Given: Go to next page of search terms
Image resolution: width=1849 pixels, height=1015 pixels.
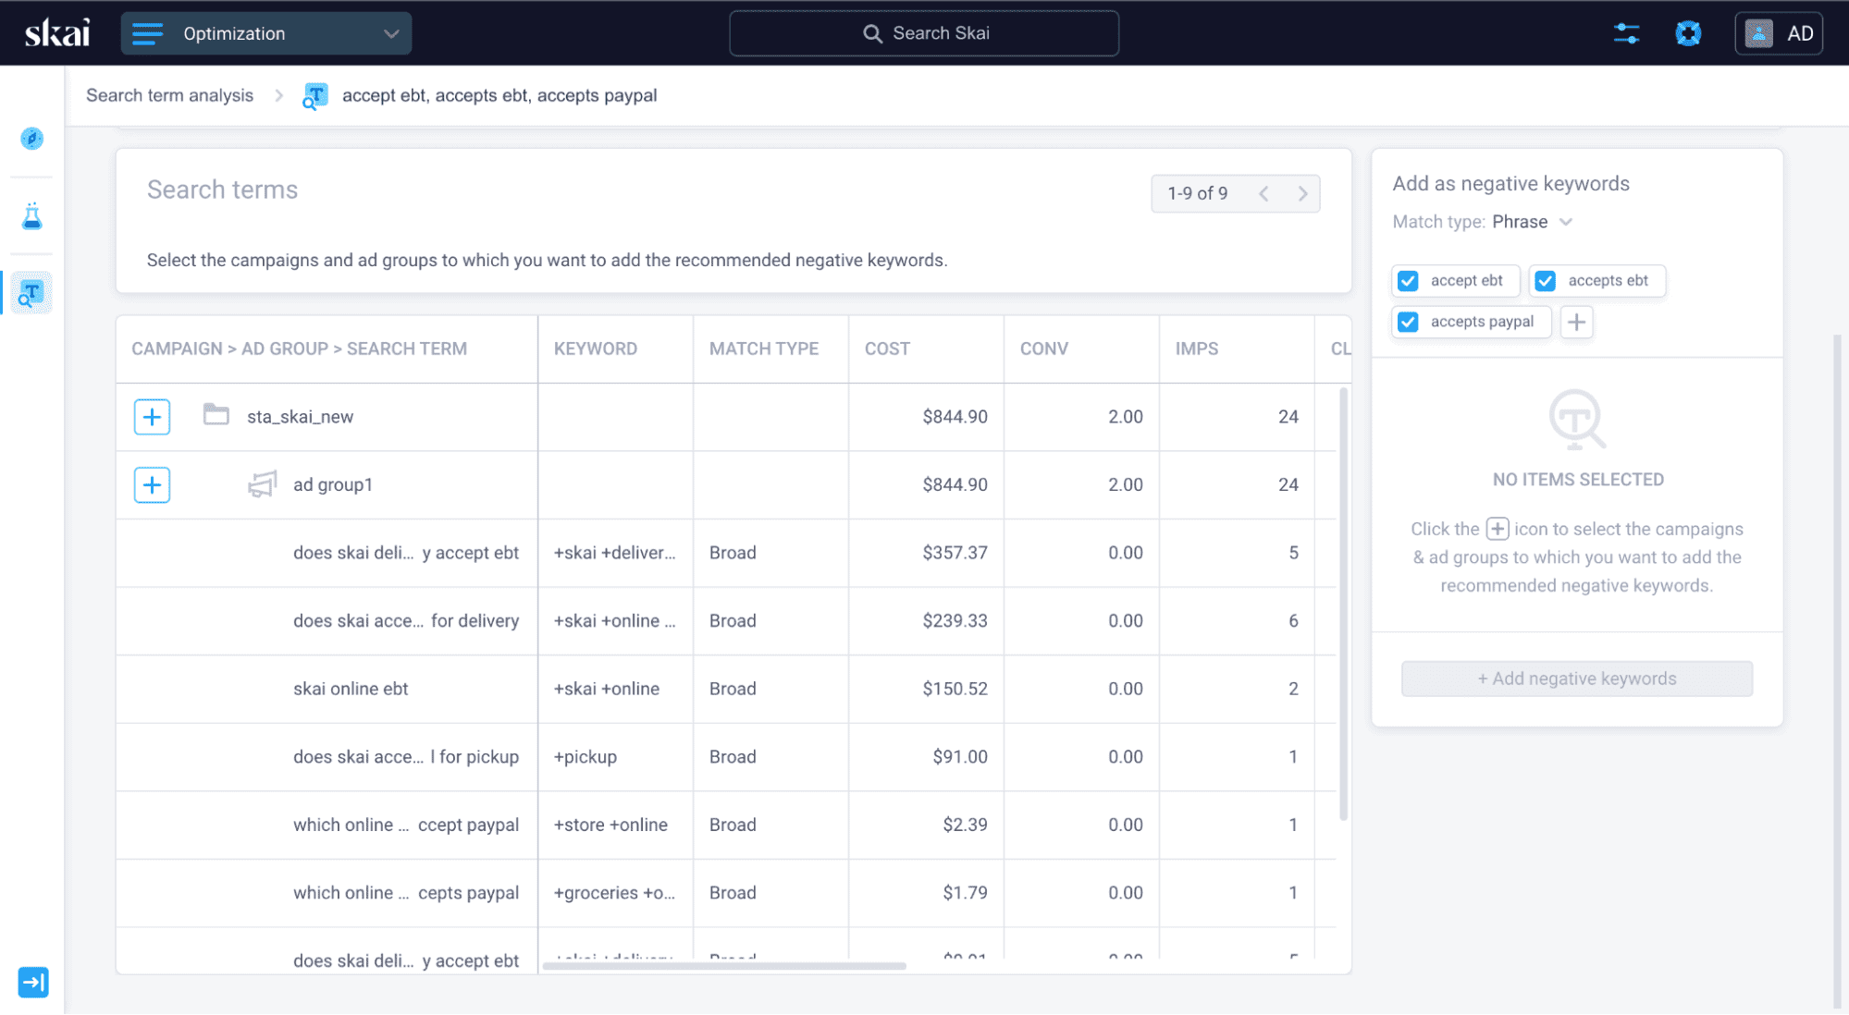Looking at the screenshot, I should point(1302,193).
